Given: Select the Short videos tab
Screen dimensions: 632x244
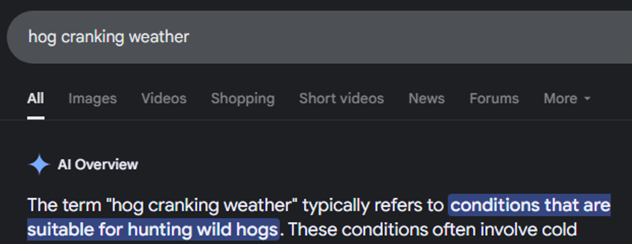Looking at the screenshot, I should 342,99.
